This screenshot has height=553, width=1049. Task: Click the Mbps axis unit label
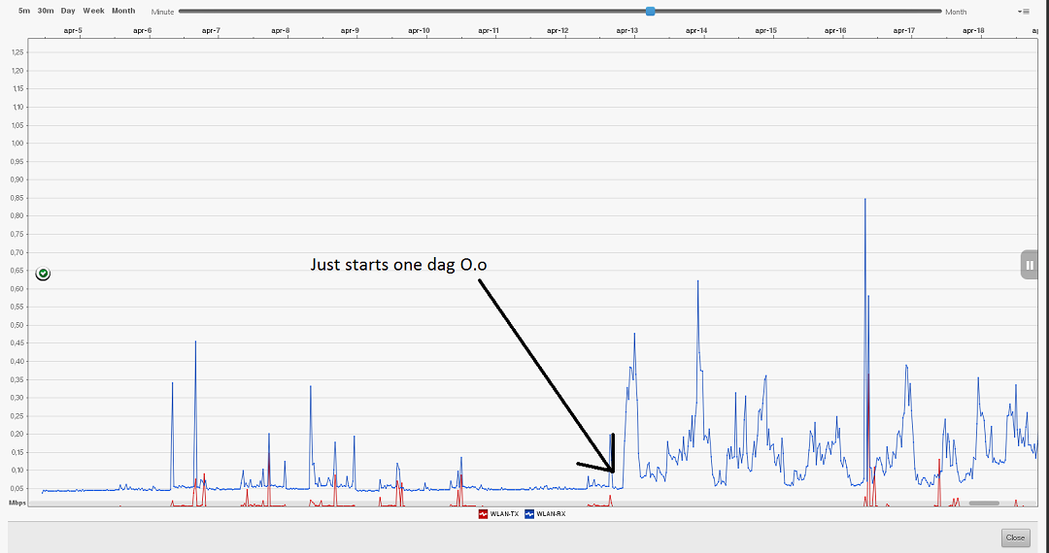pos(17,503)
